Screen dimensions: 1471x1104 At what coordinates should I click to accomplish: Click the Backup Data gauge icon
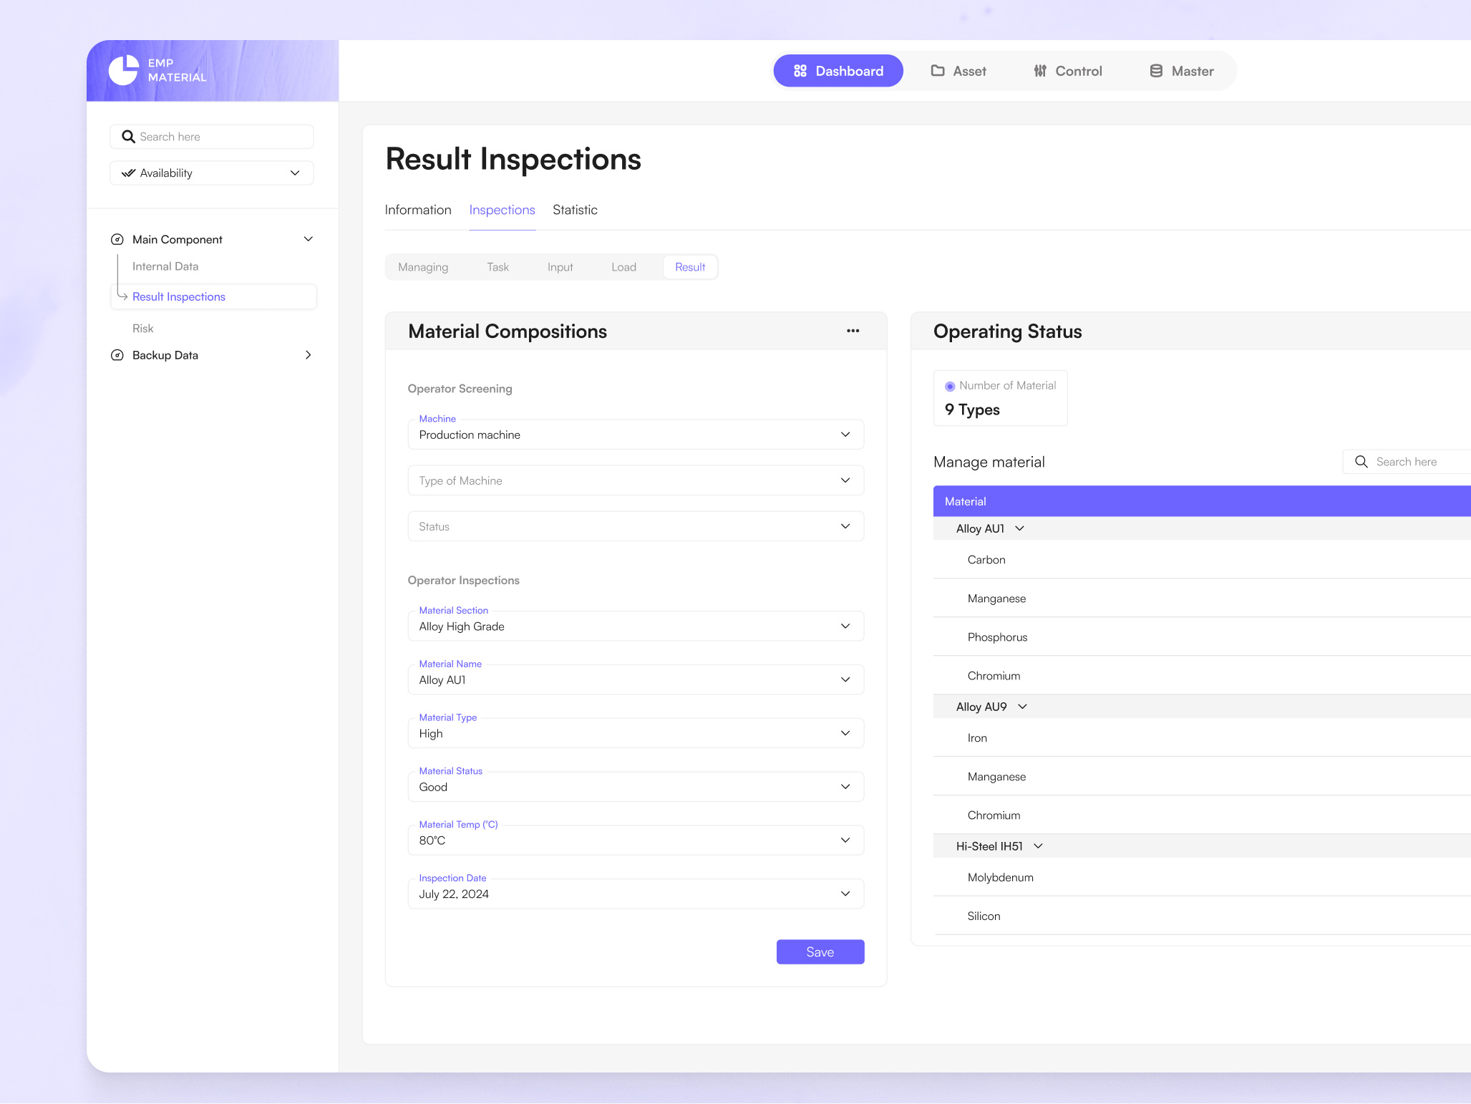117,355
